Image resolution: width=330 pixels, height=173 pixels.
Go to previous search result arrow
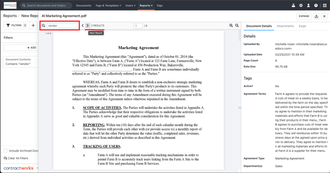82,26
